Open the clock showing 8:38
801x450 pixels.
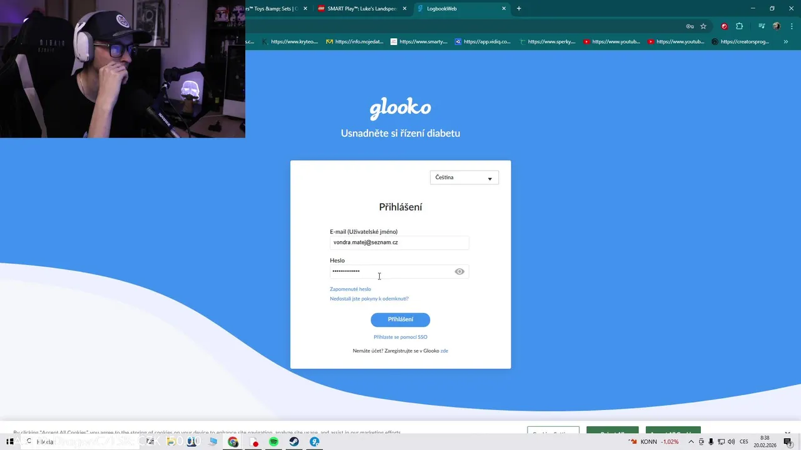coord(764,442)
